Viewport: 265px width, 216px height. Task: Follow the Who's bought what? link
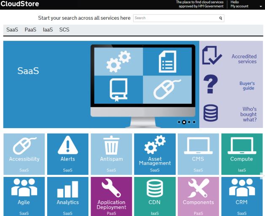[249, 114]
